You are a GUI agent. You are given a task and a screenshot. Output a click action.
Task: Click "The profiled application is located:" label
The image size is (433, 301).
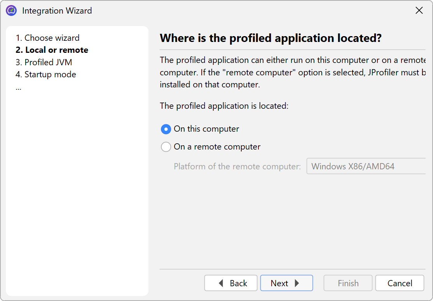click(x=224, y=106)
